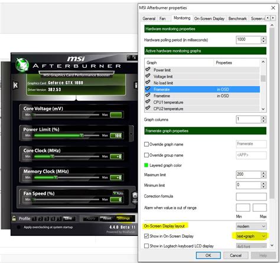Uncheck the CPU2 temperature graph checkmark
This screenshot has width=280, height=263.
[x=148, y=109]
